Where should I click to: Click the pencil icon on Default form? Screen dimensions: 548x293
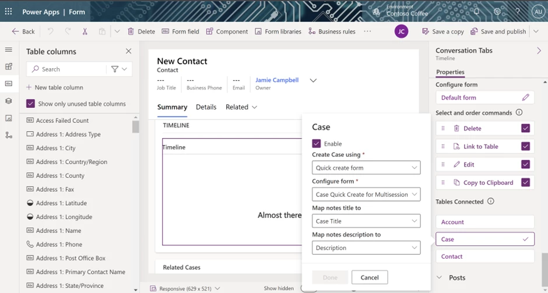pyautogui.click(x=525, y=97)
